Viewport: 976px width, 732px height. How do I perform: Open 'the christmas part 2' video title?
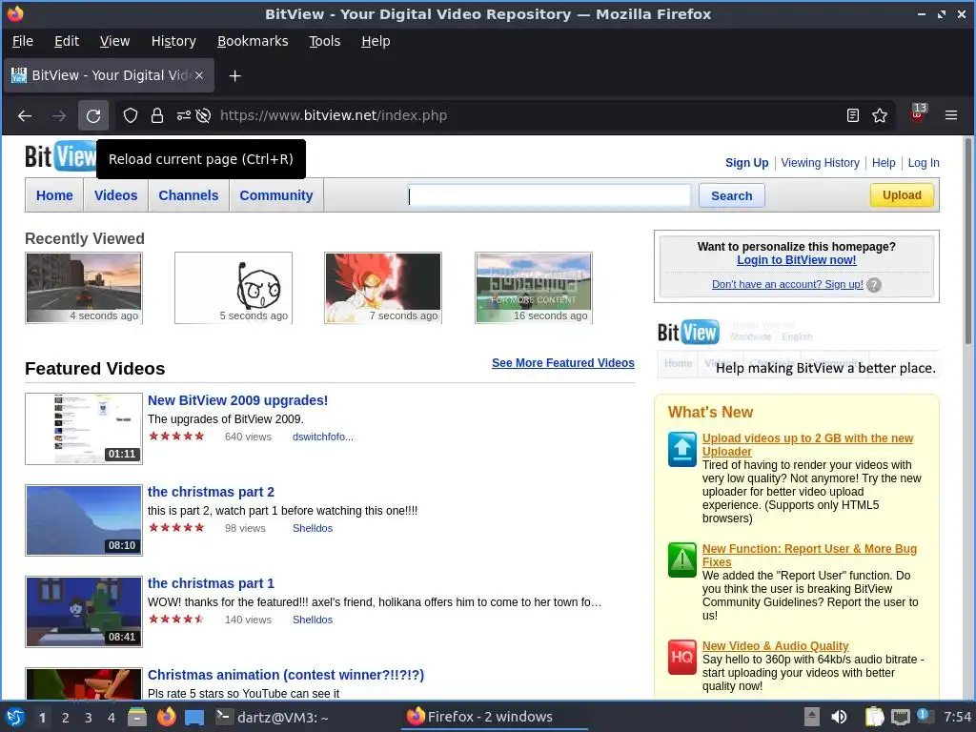(x=211, y=492)
